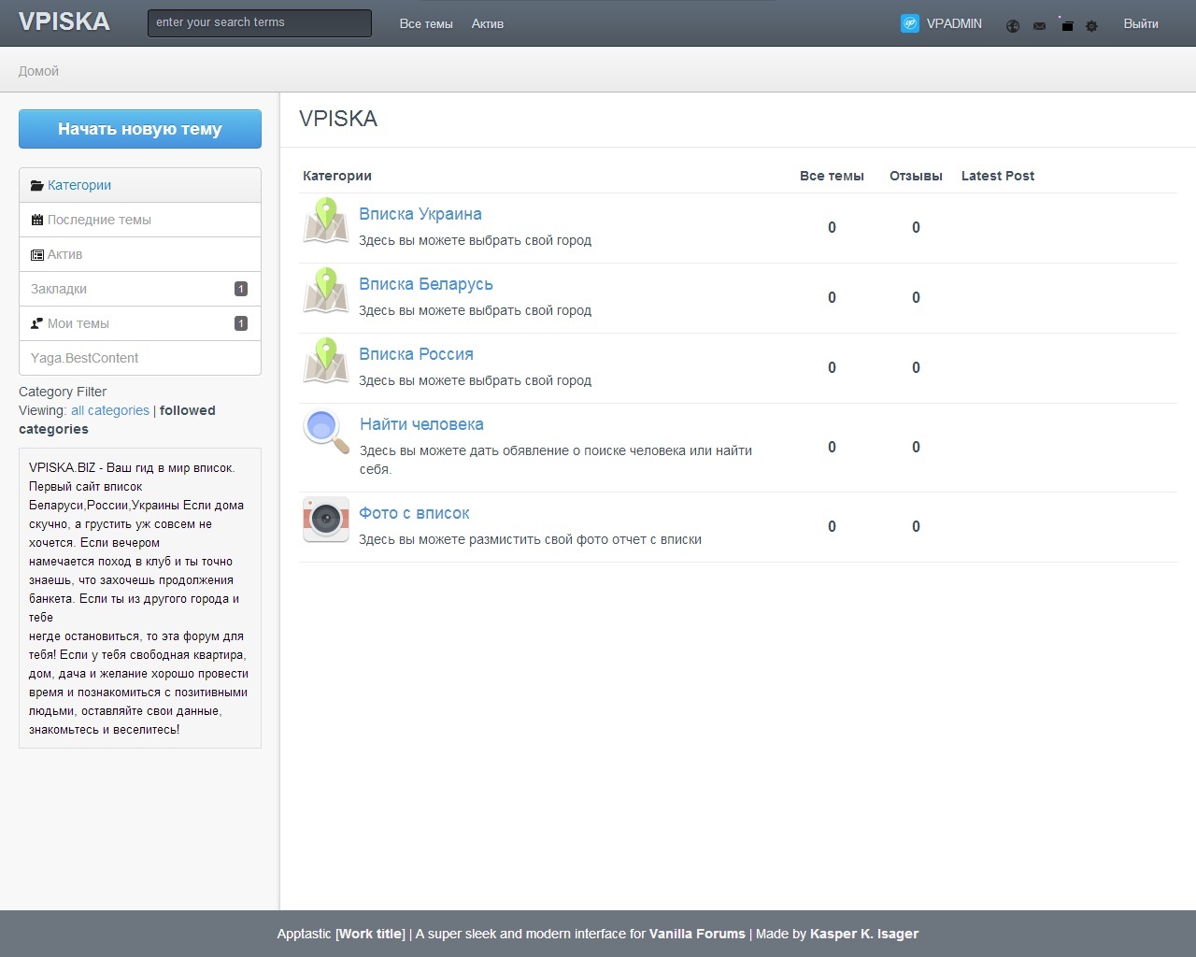
Task: Open Yaga.BestContent in the sidebar
Action: [140, 358]
